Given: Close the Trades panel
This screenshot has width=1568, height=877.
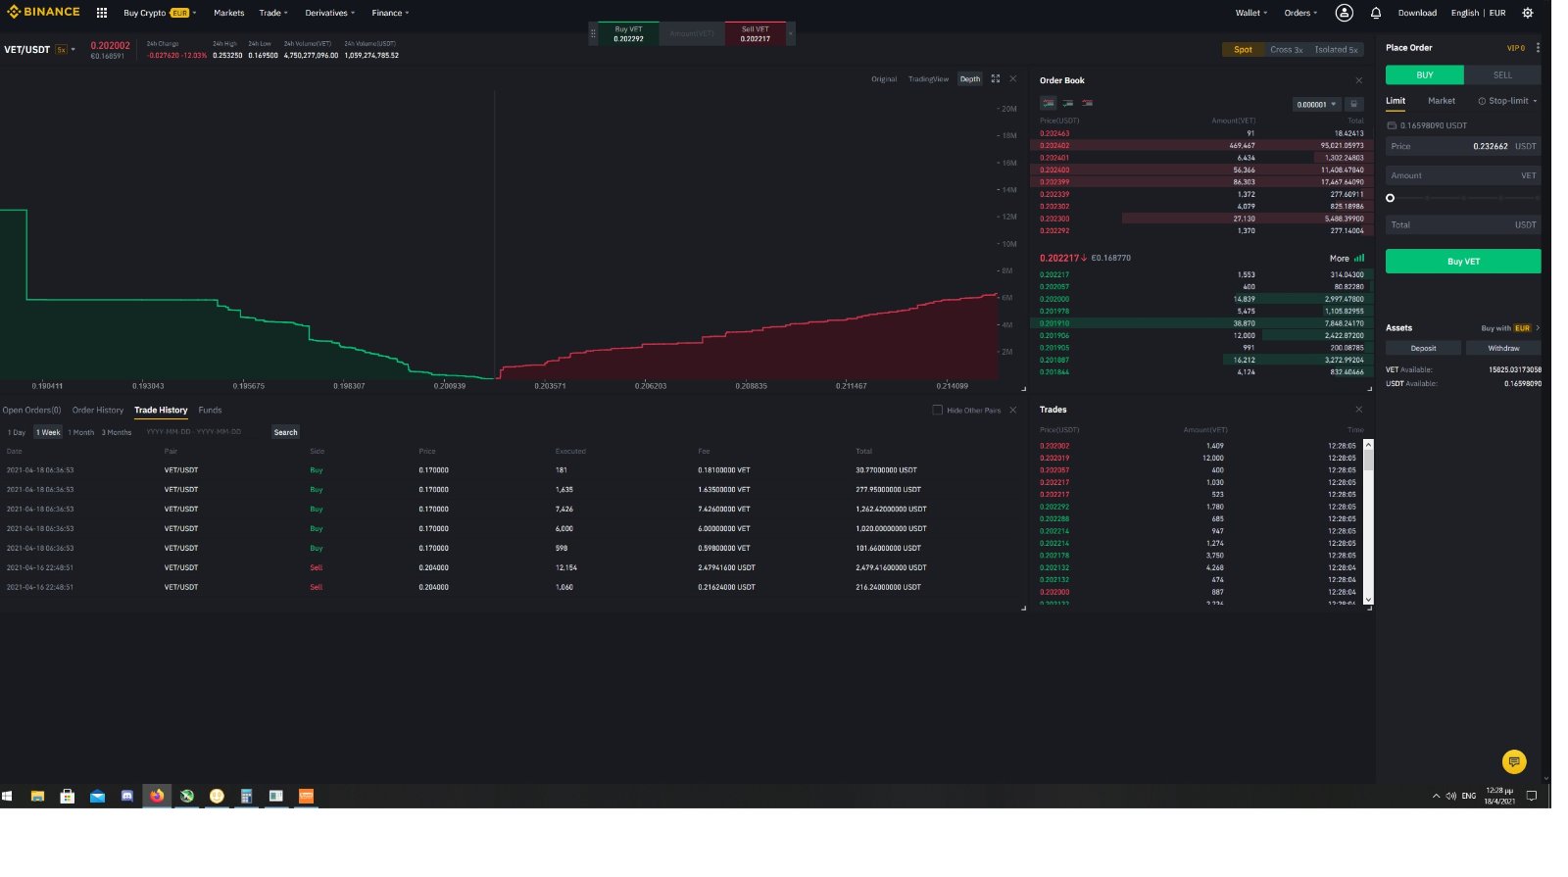Looking at the screenshot, I should point(1359,410).
